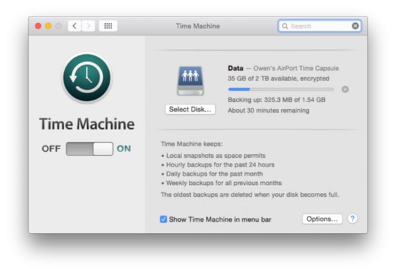Toggle the Time Machine OFF/ON switch

(89, 149)
